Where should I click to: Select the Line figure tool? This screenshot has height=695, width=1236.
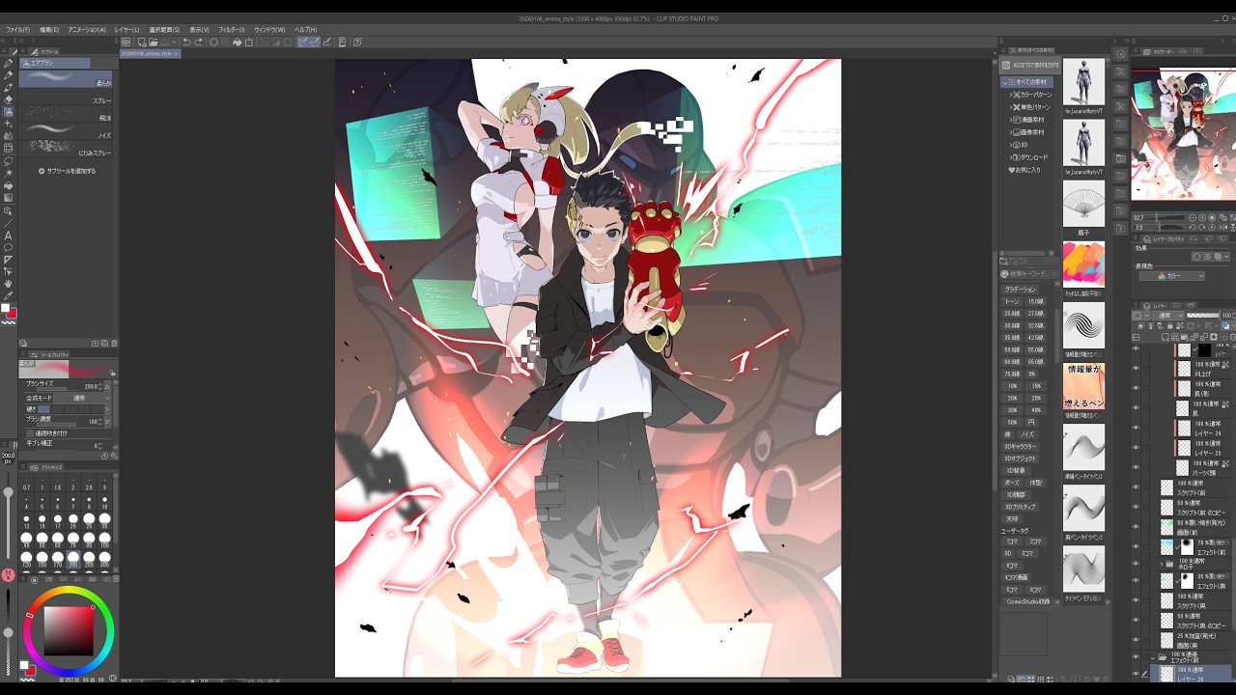(9, 222)
